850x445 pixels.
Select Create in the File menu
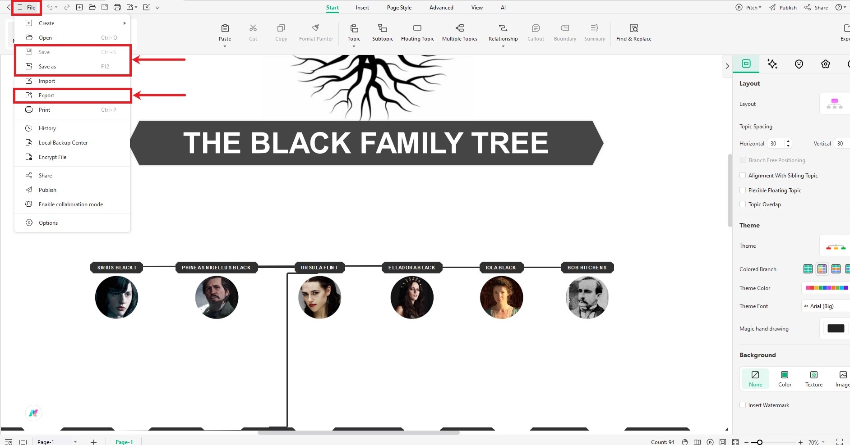tap(72, 23)
